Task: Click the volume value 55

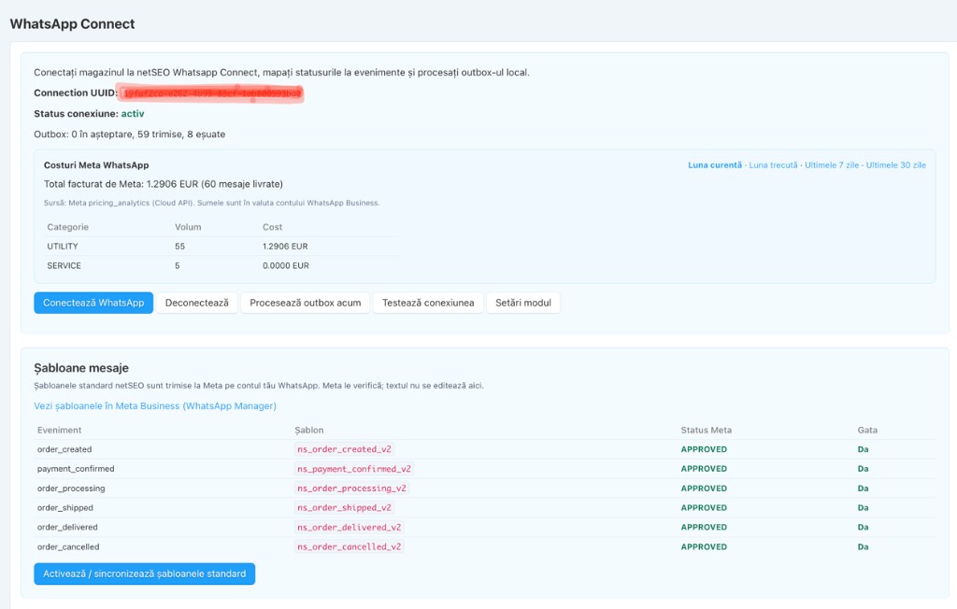Action: click(x=179, y=247)
